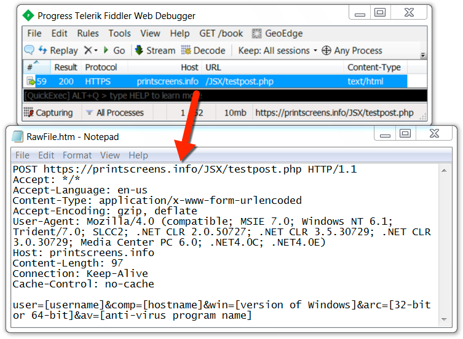The width and height of the screenshot is (463, 339).
Task: Click the text/html content-type cell
Action: (x=365, y=81)
